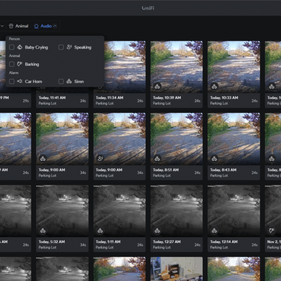Viewport: 281px width, 281px height.
Task: Check the Car Horn filter box
Action: 12,81
